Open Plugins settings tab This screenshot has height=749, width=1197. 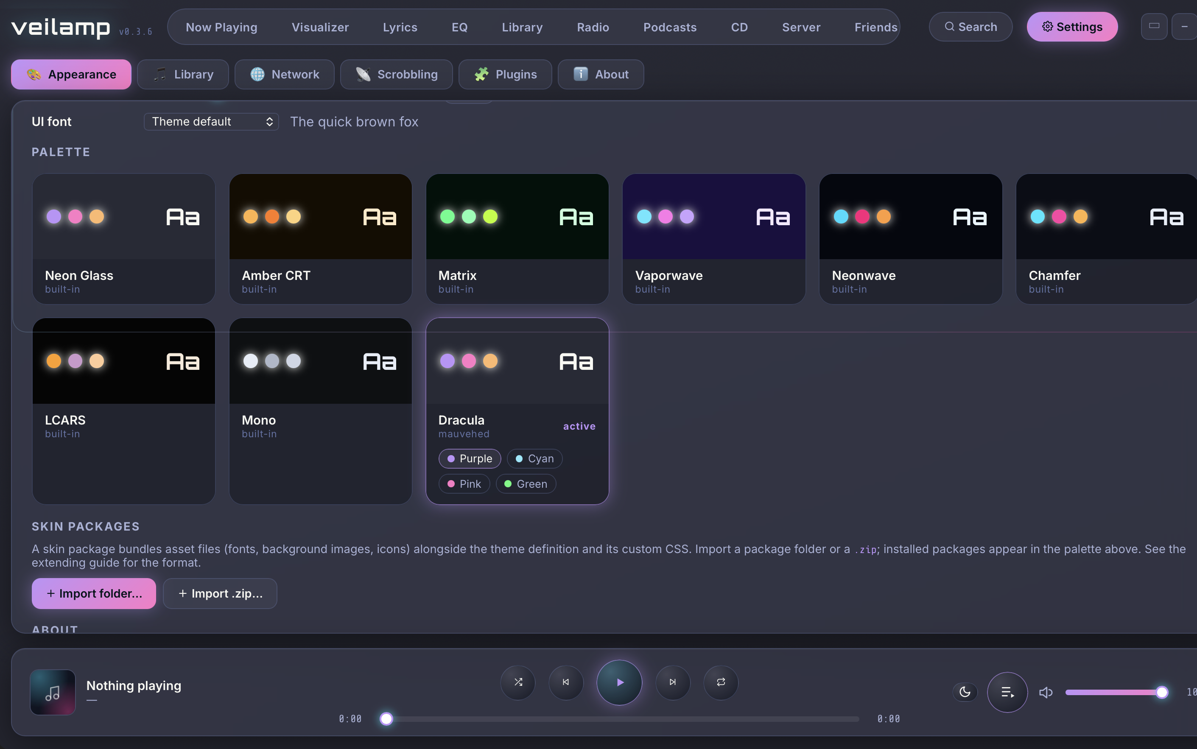[505, 74]
